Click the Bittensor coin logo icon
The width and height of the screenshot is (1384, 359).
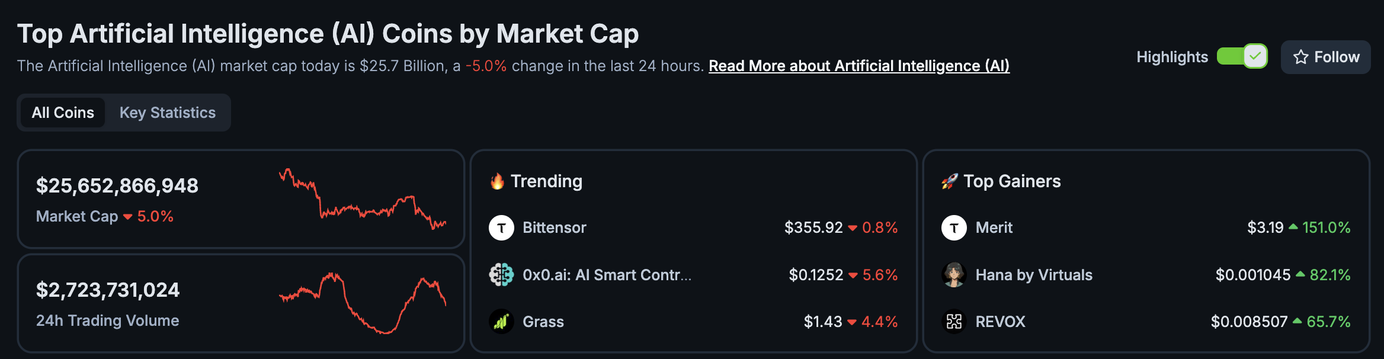[x=501, y=227]
